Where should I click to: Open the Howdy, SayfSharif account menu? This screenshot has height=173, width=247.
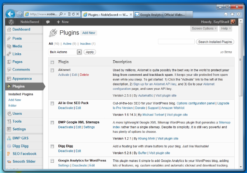(x=218, y=22)
